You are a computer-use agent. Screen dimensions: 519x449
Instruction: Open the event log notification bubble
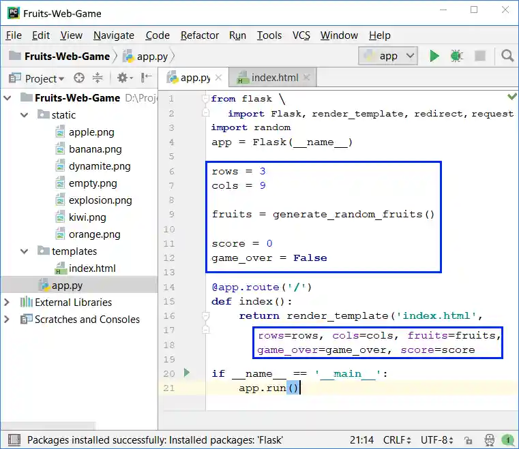tap(507, 440)
